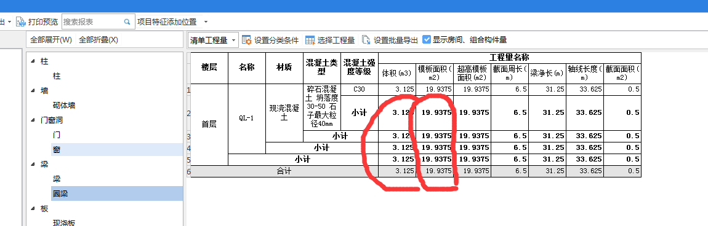Collapse the 梁 tree group
708x226 pixels.
coord(33,165)
